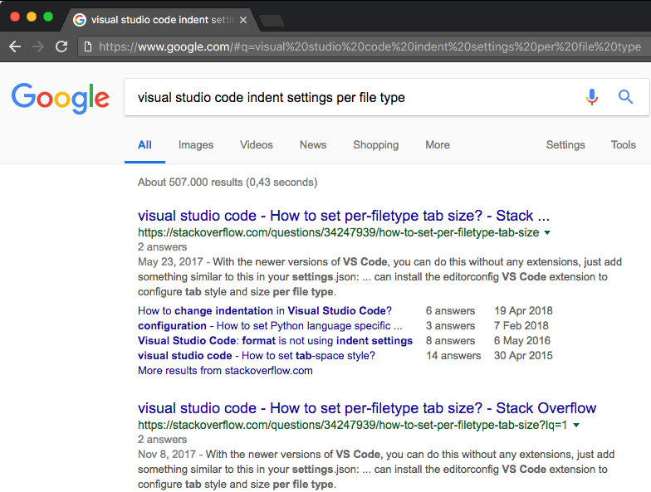Click the Google logo

61,98
